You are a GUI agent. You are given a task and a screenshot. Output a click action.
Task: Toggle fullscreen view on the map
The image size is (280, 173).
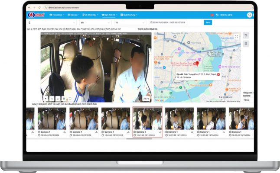(236, 37)
